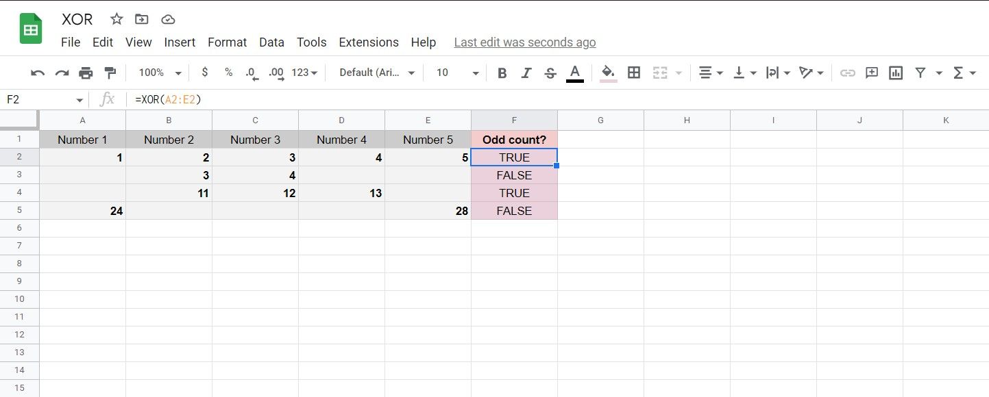Insert a chart using toolbar icon
Image resolution: width=989 pixels, height=397 pixels.
pyautogui.click(x=895, y=73)
